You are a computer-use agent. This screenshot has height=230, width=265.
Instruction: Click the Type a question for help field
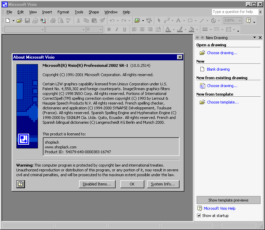coord(235,12)
